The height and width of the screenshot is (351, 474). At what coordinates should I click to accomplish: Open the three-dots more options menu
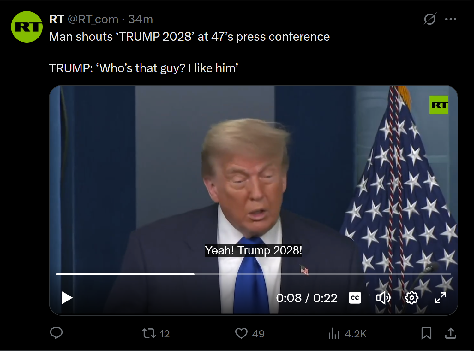tap(451, 19)
